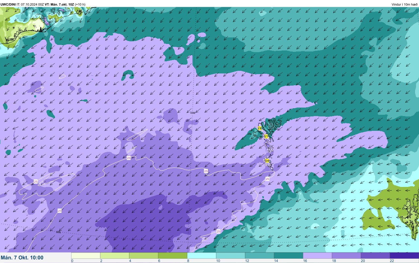Select the pale cyan 8–10 legend swatch
This screenshot has height=263, width=419.
click(202, 255)
